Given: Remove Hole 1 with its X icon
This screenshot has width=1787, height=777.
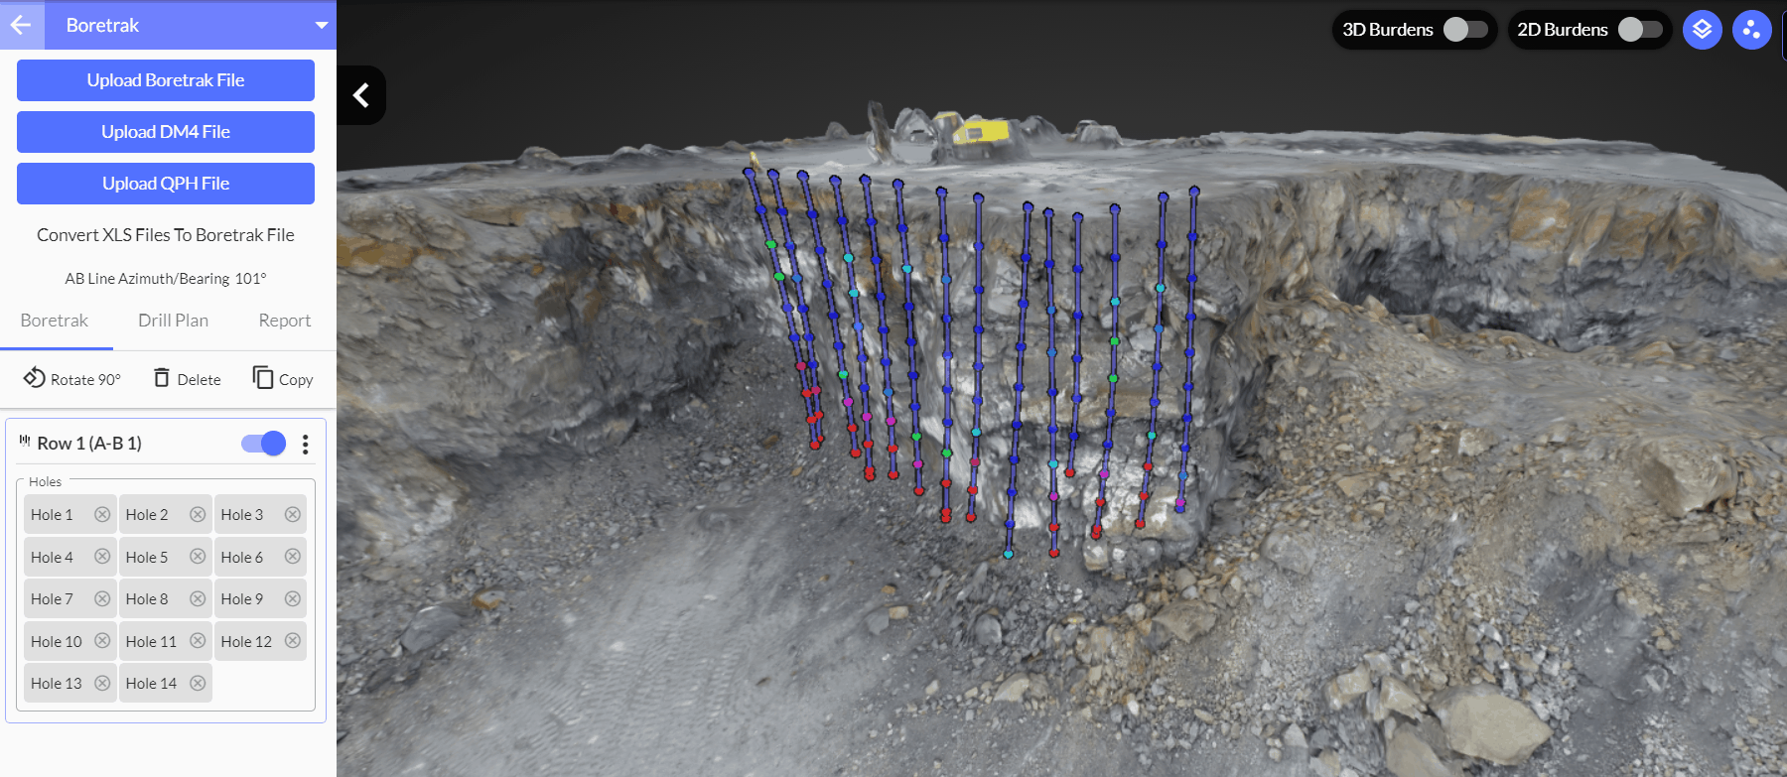Looking at the screenshot, I should click(102, 514).
